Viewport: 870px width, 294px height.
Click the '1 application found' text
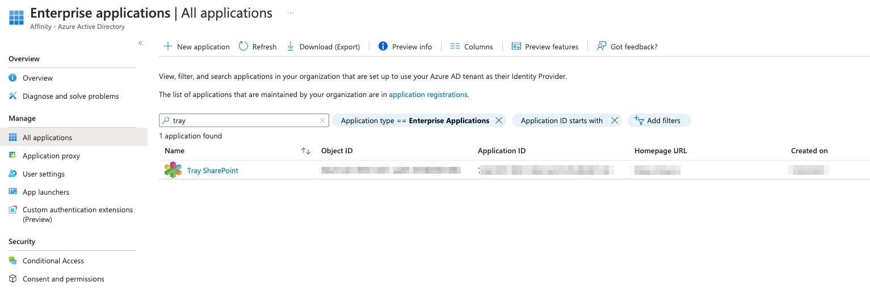(191, 136)
